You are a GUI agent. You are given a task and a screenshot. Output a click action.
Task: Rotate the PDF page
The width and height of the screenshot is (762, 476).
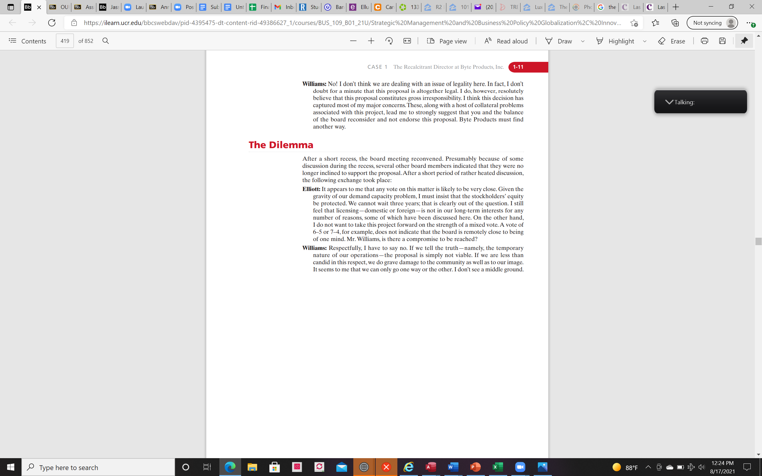click(x=389, y=41)
